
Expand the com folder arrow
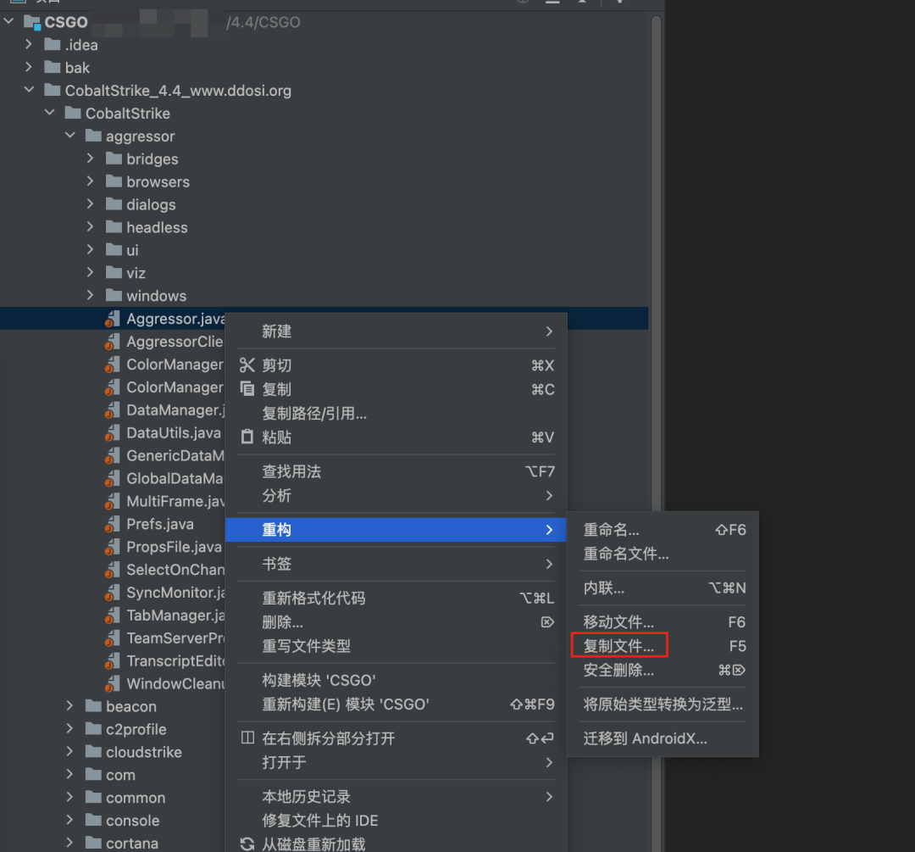[69, 774]
